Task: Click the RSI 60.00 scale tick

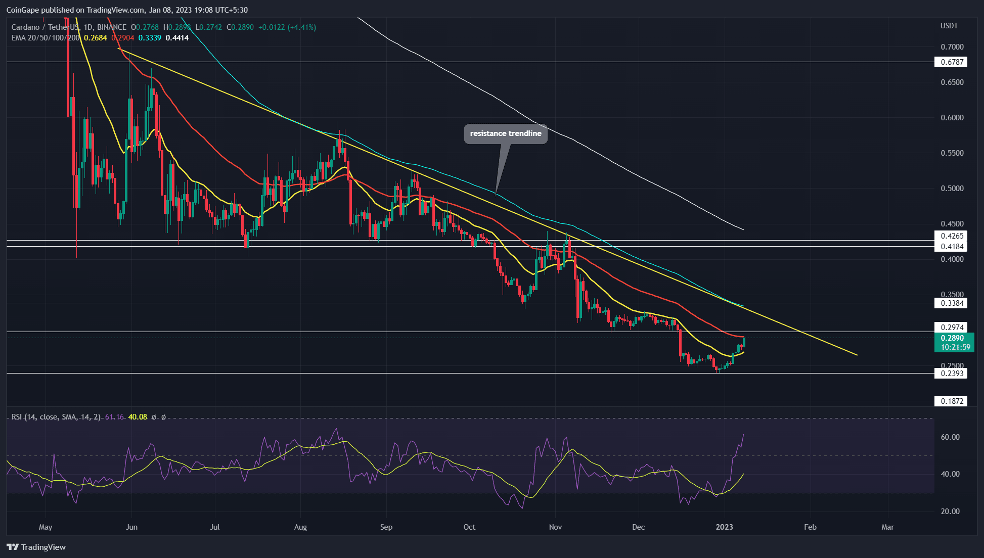Action: point(950,437)
